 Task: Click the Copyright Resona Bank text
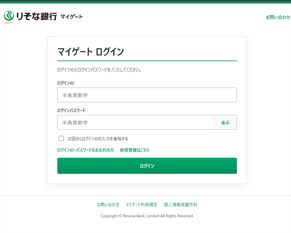[x=147, y=216]
